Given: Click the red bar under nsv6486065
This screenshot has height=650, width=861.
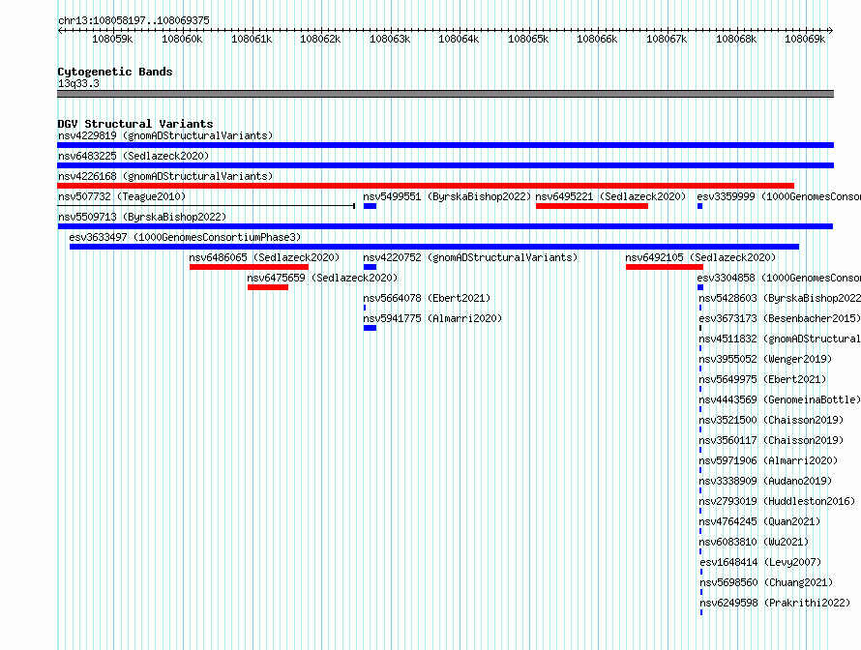Looking at the screenshot, I should (x=249, y=267).
